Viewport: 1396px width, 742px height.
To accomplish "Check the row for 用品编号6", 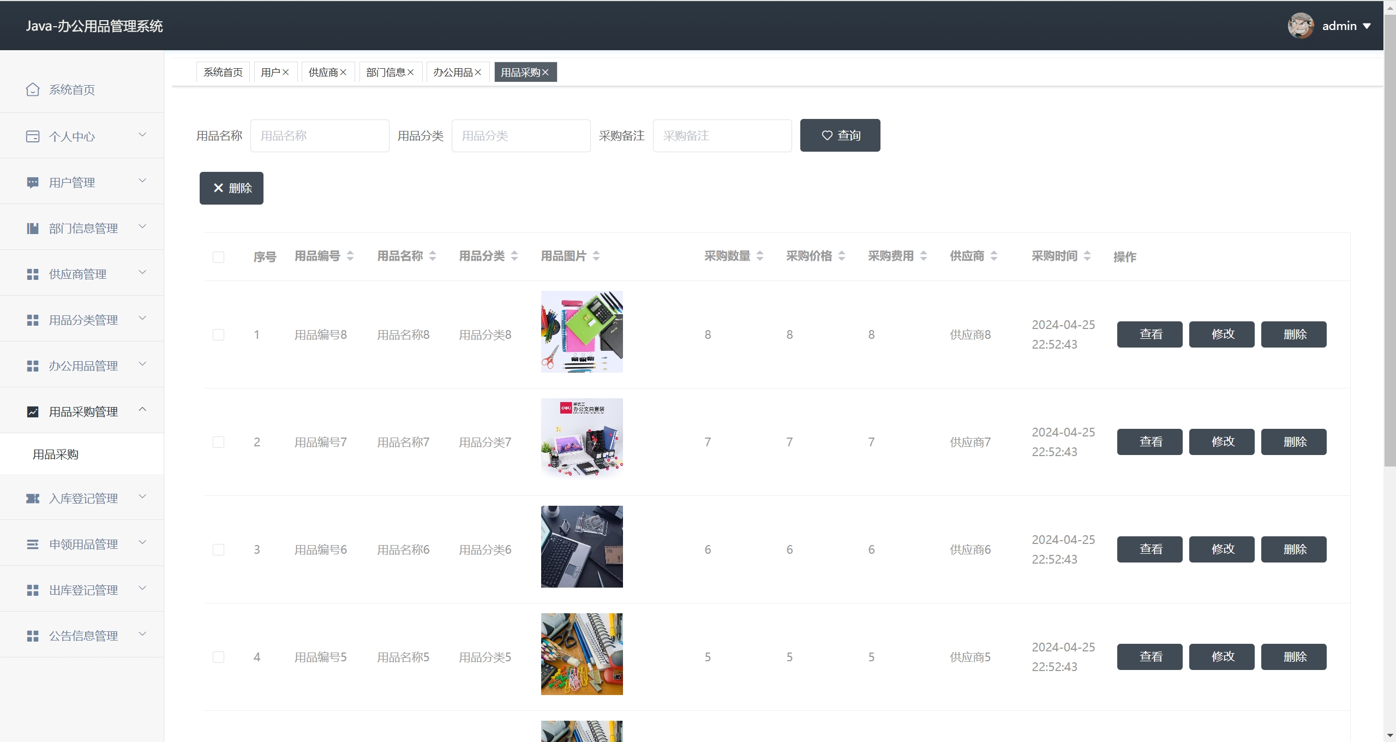I will tap(218, 549).
